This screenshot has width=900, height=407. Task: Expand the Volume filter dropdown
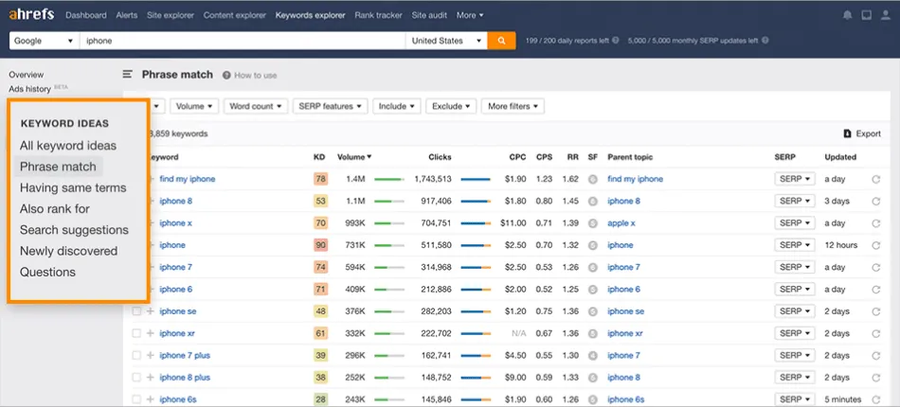pyautogui.click(x=195, y=106)
